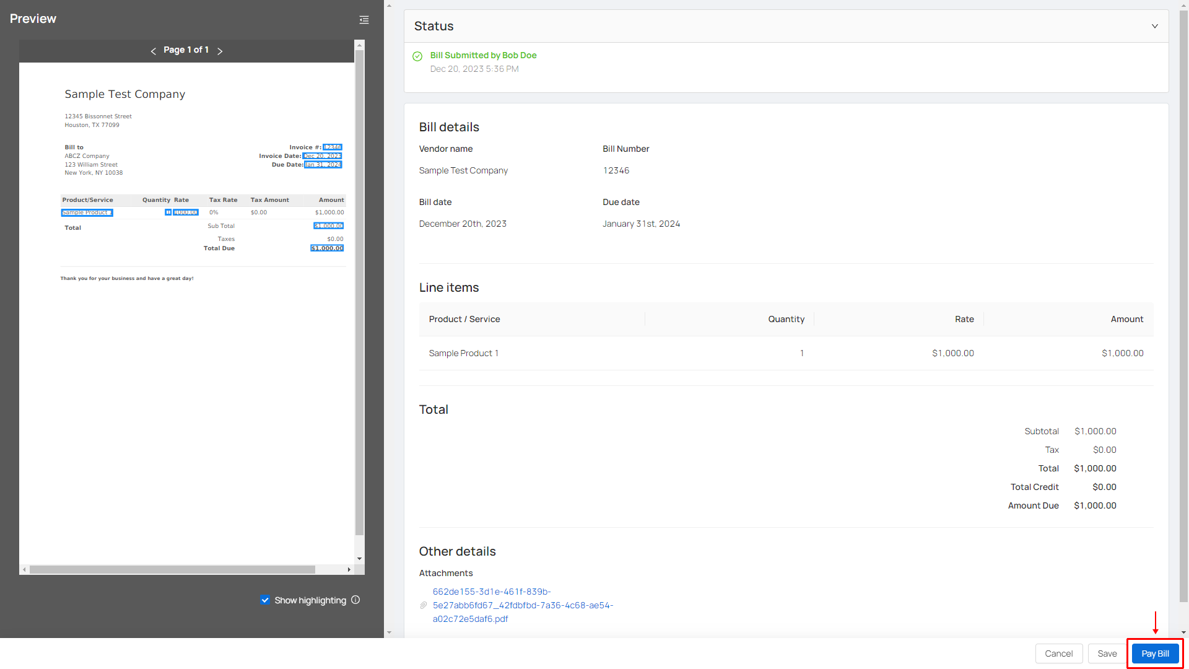Click the highlighting info icon

[x=355, y=600]
